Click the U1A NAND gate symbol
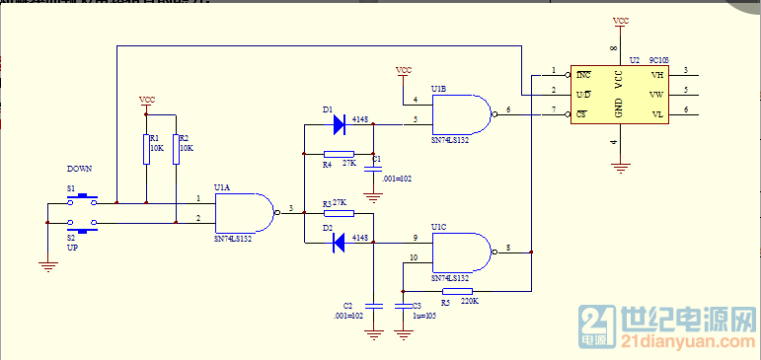This screenshot has height=360, width=761. click(246, 213)
